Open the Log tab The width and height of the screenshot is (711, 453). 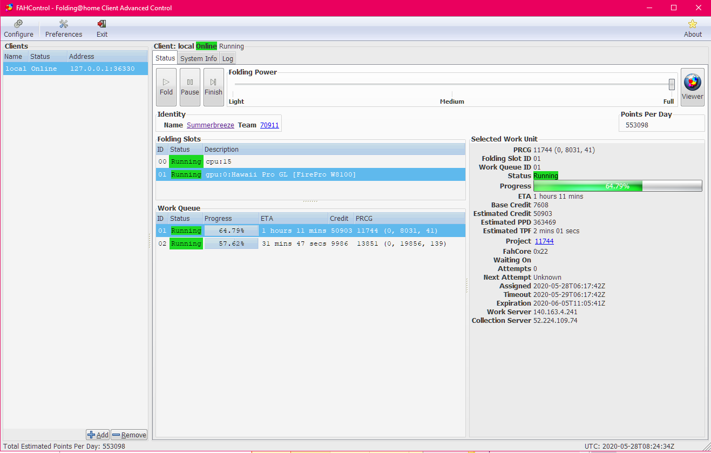point(227,58)
